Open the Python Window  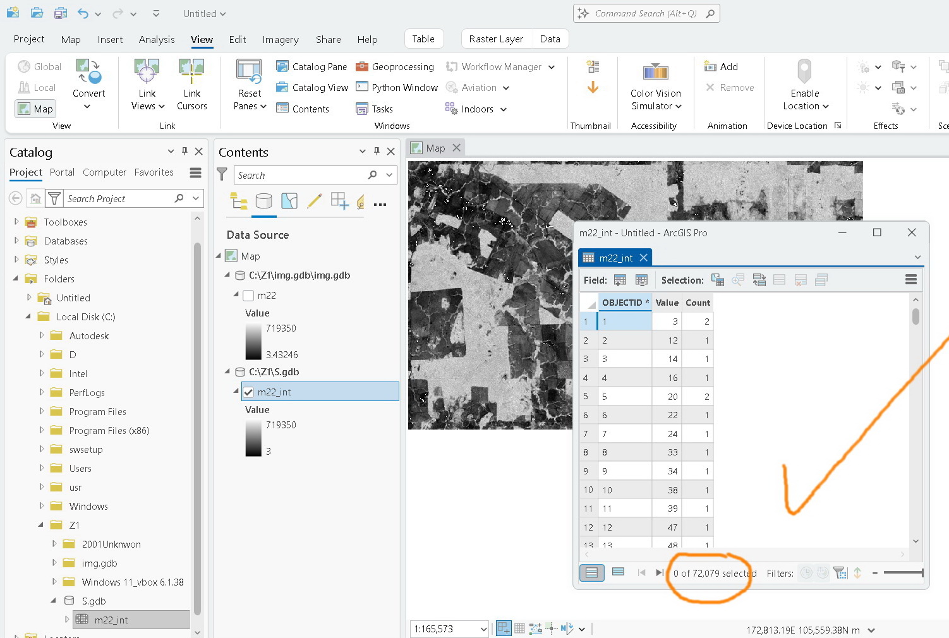pos(396,87)
